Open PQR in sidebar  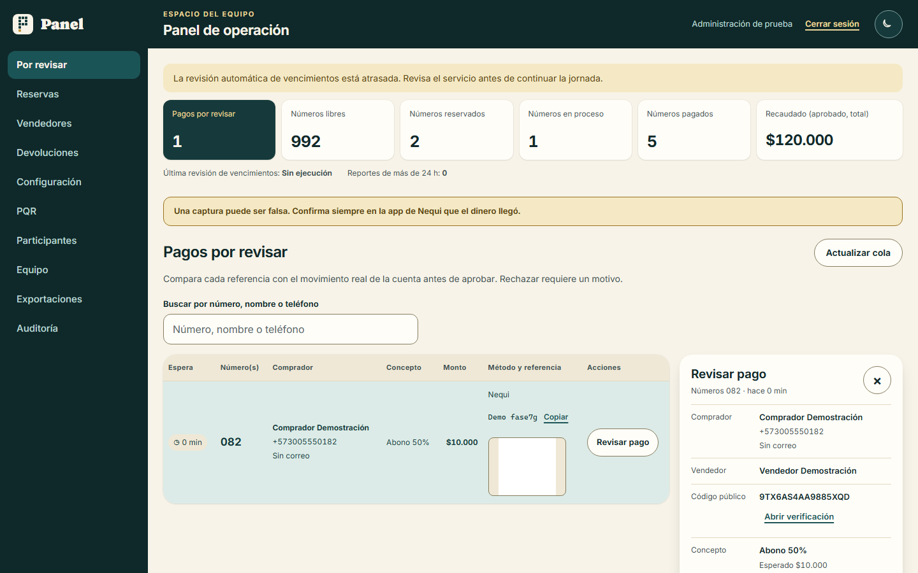[74, 211]
